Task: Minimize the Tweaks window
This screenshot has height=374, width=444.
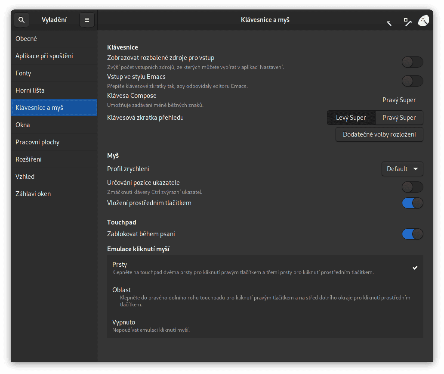Action: coord(389,22)
